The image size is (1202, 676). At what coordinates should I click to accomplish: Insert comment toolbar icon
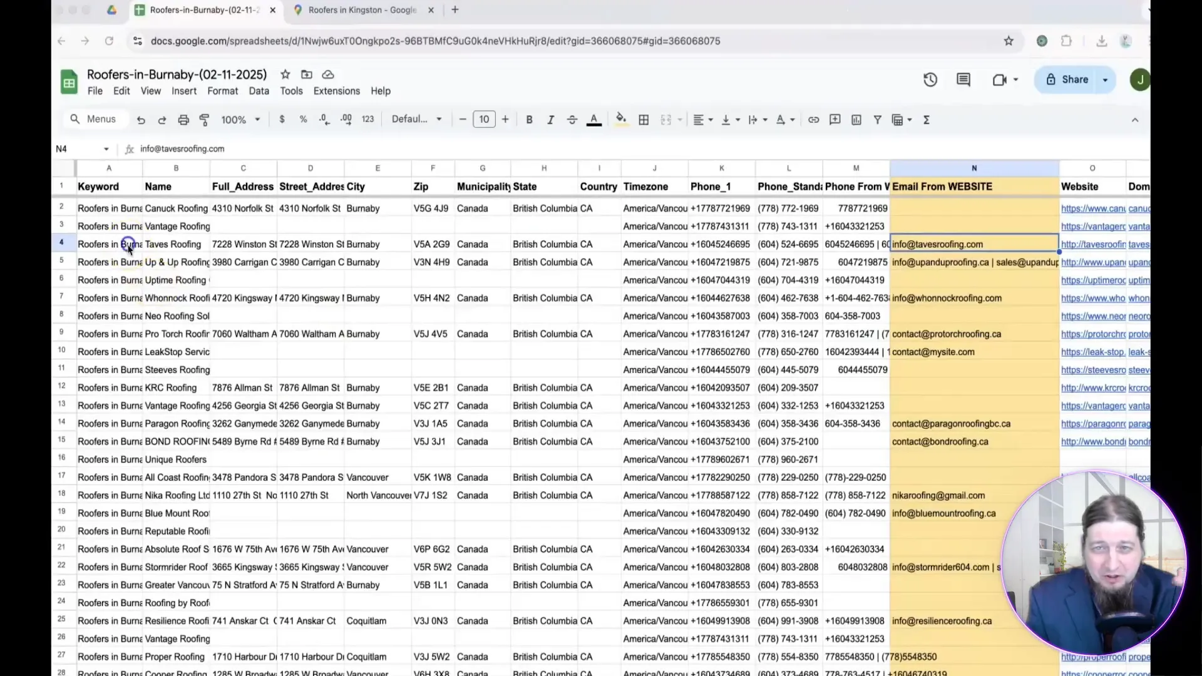835,120
